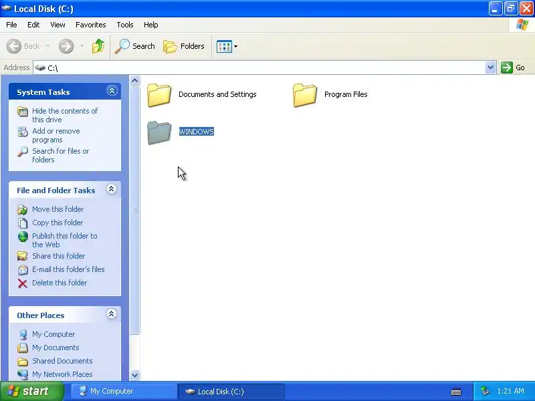The image size is (535, 401).
Task: Click the Share this folder icon
Action: [x=23, y=256]
